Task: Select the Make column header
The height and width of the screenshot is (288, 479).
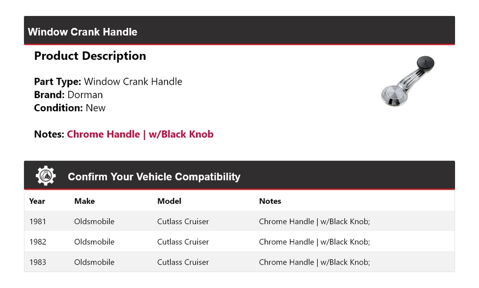Action: coord(84,201)
